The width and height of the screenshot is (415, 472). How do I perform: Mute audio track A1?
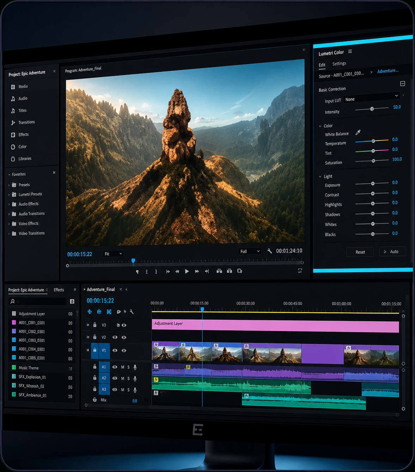(123, 368)
